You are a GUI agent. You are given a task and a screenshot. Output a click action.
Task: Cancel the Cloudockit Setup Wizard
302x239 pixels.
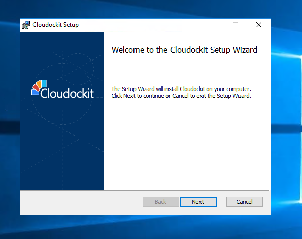click(245, 202)
